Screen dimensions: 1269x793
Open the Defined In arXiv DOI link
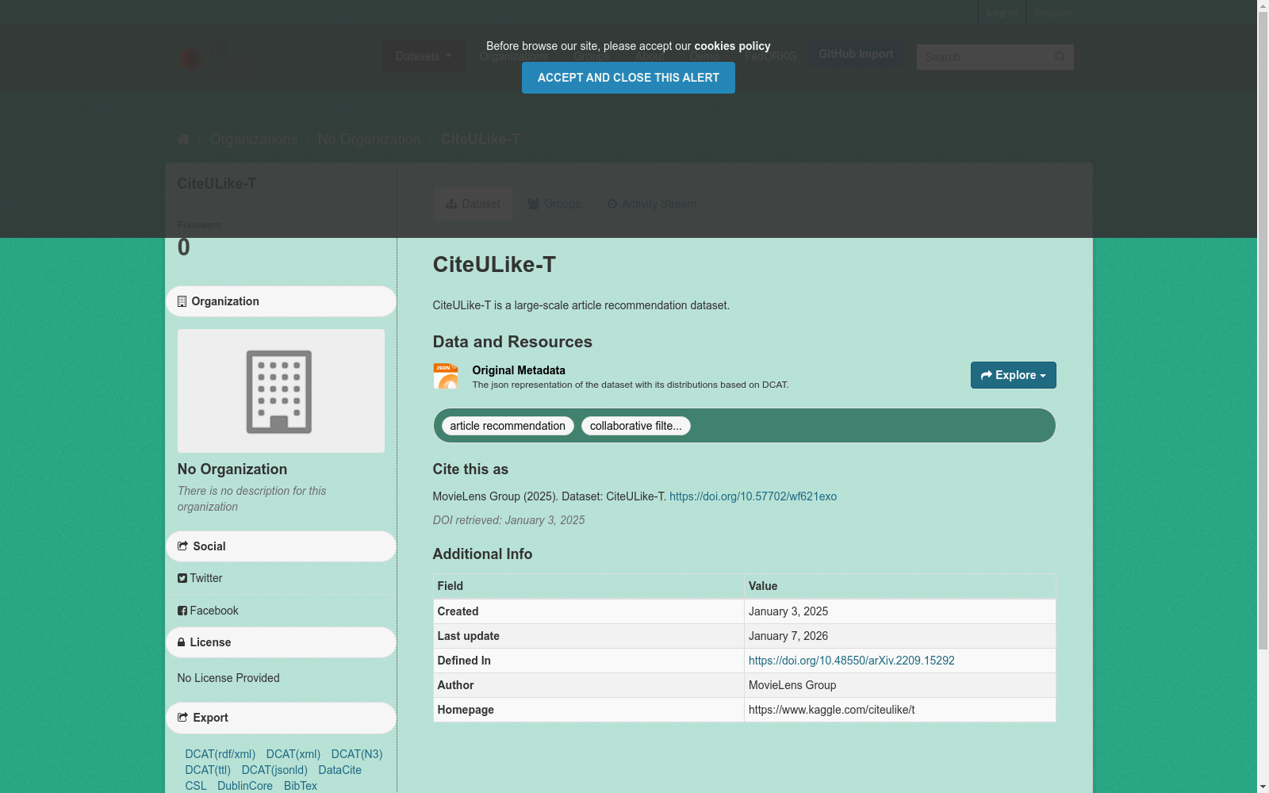point(851,661)
